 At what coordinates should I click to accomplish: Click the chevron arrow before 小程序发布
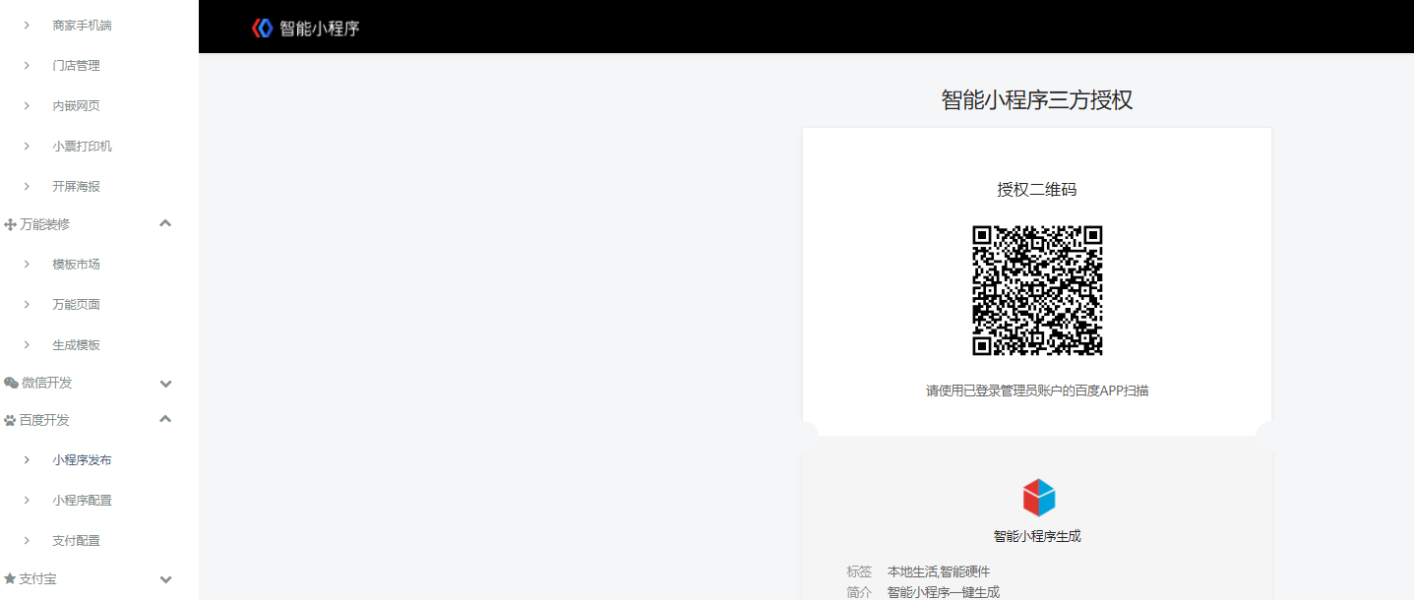[27, 459]
